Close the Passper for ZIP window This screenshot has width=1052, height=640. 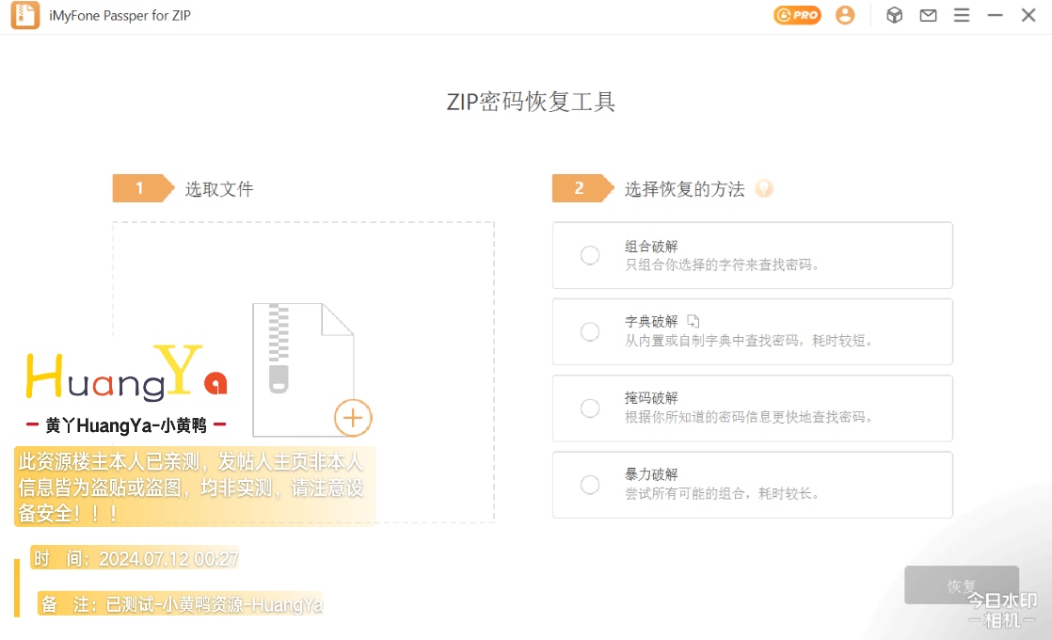1028,15
